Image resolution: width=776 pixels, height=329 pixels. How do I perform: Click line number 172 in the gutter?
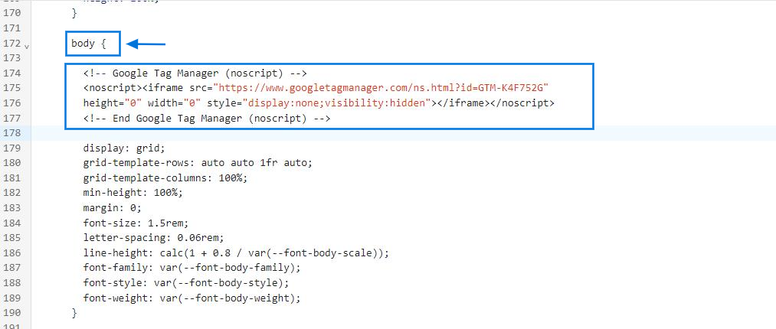[12, 44]
